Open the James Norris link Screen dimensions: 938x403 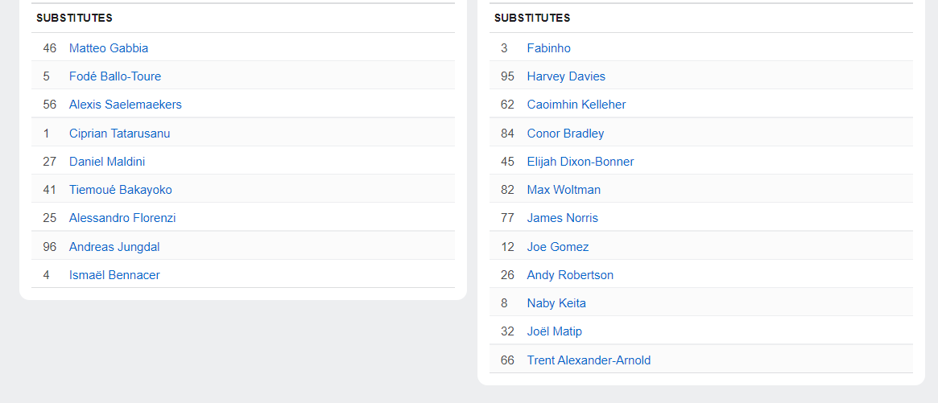tap(562, 218)
